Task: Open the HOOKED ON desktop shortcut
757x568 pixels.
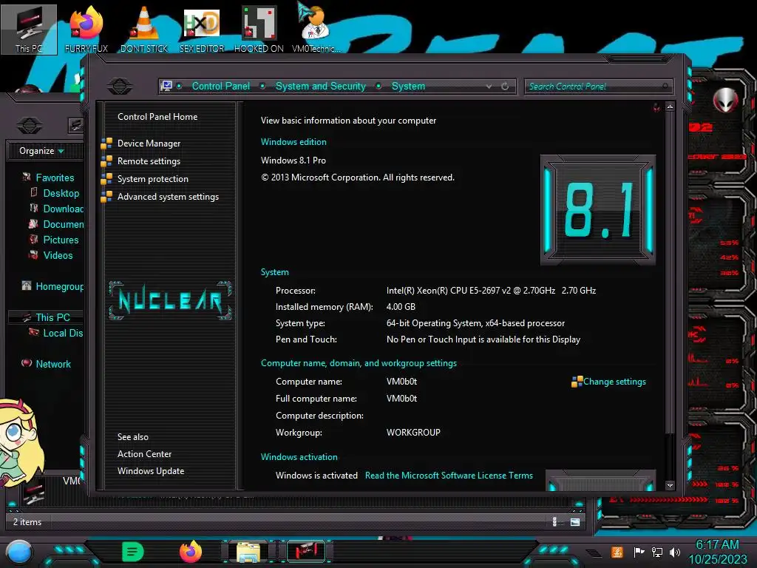Action: pos(259,29)
